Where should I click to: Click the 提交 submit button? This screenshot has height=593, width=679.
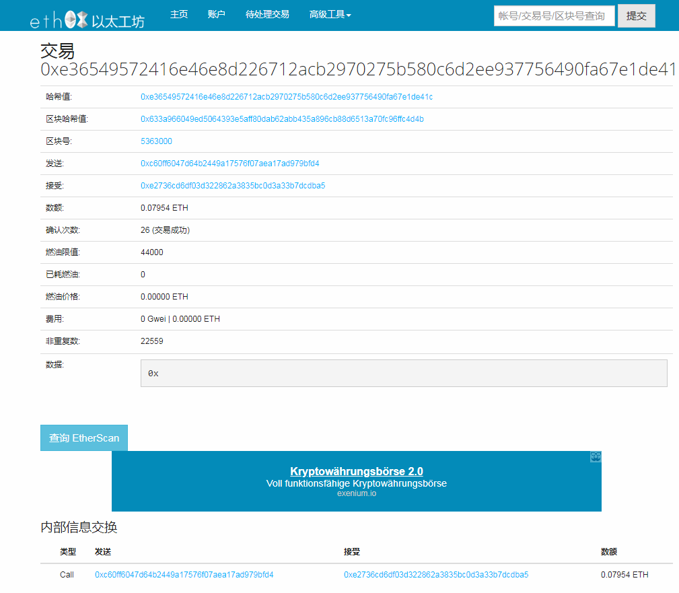[635, 15]
